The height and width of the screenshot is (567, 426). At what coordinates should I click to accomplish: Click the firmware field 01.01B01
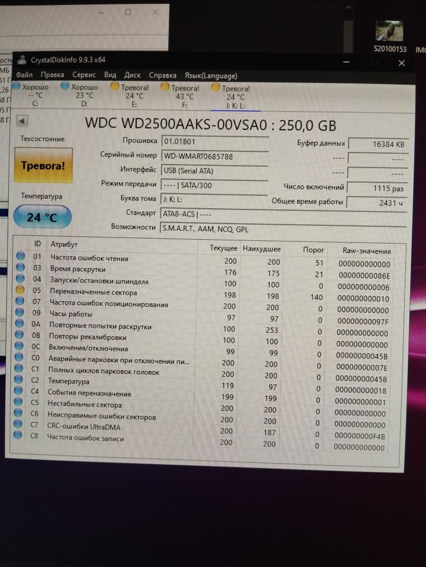[215, 141]
